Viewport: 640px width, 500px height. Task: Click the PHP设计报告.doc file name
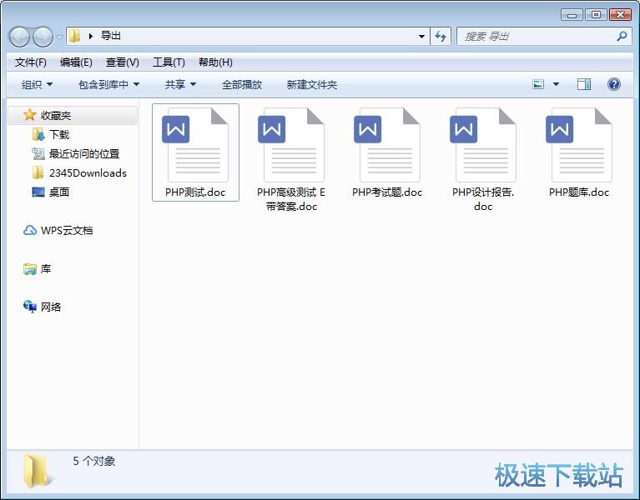(x=483, y=199)
